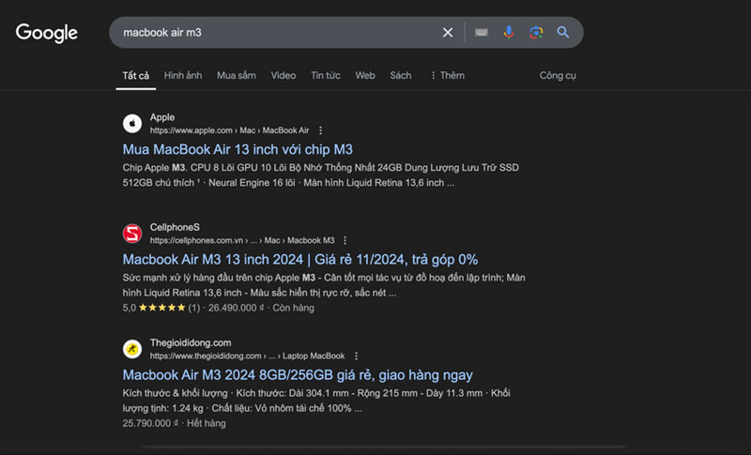Viewport: 751px width, 455px height.
Task: Click the Apple favicon in first result
Action: click(132, 124)
